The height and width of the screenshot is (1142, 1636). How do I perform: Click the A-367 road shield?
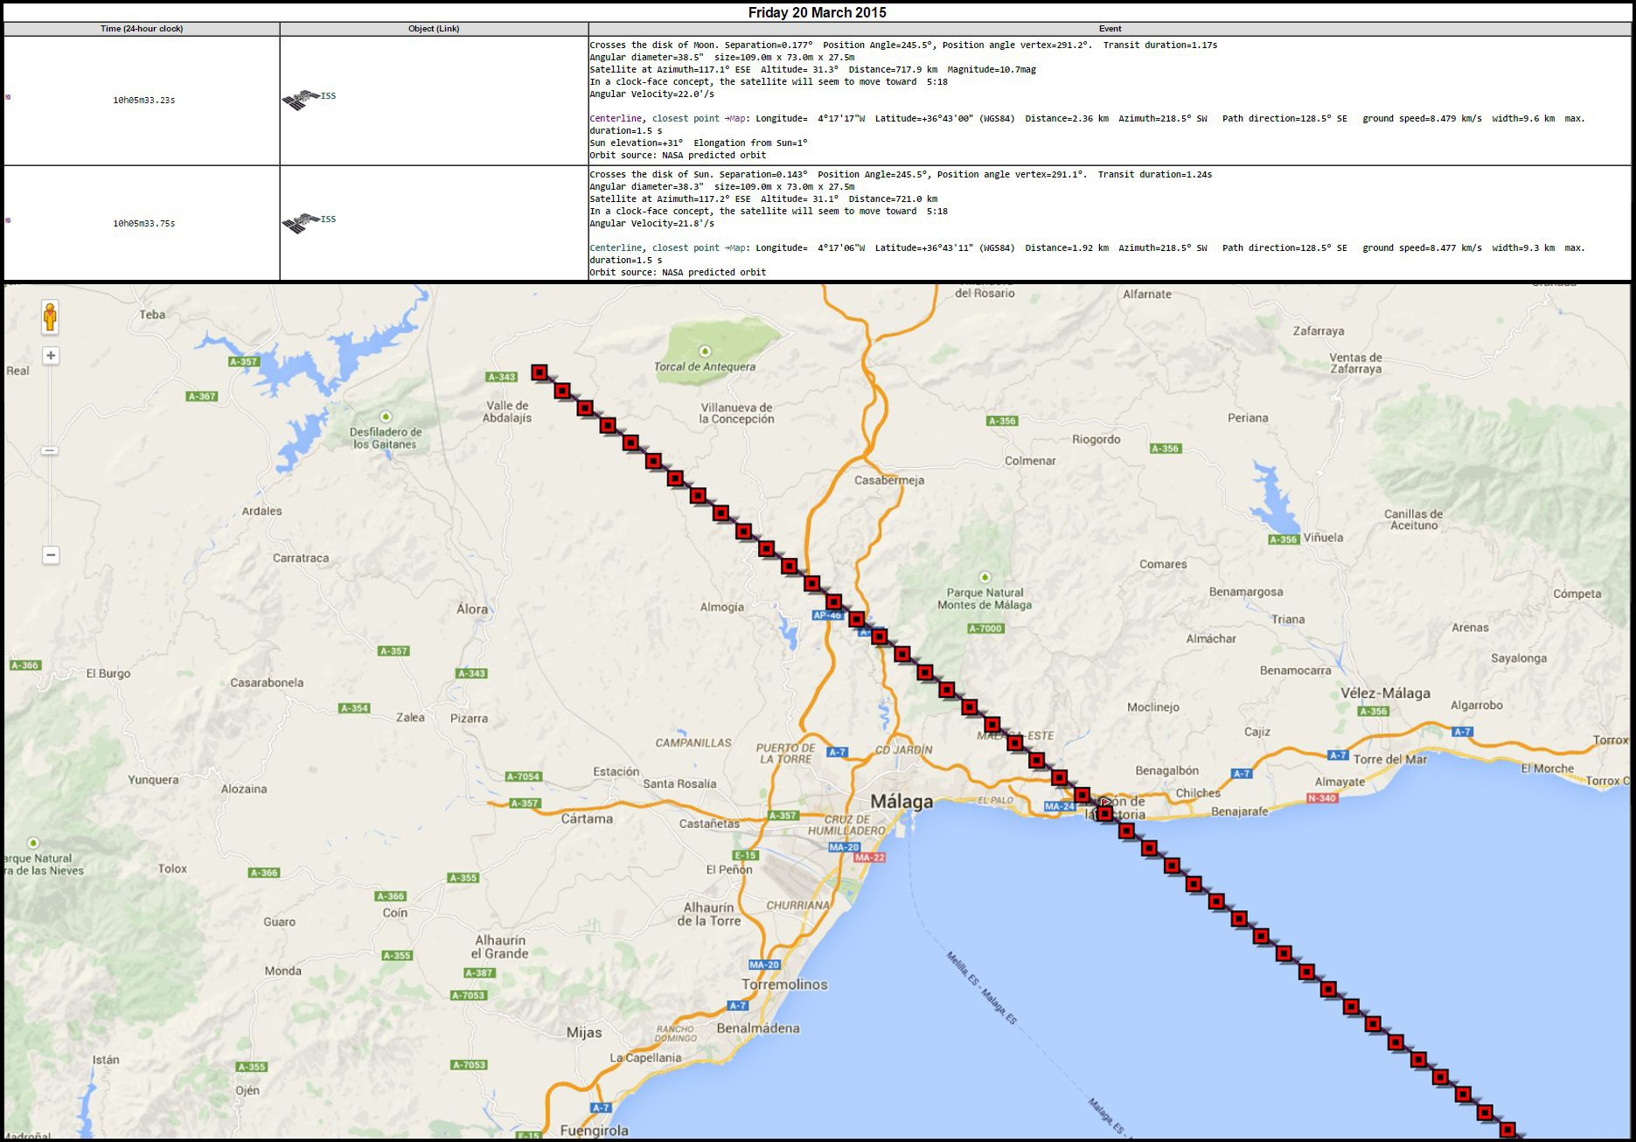(202, 397)
